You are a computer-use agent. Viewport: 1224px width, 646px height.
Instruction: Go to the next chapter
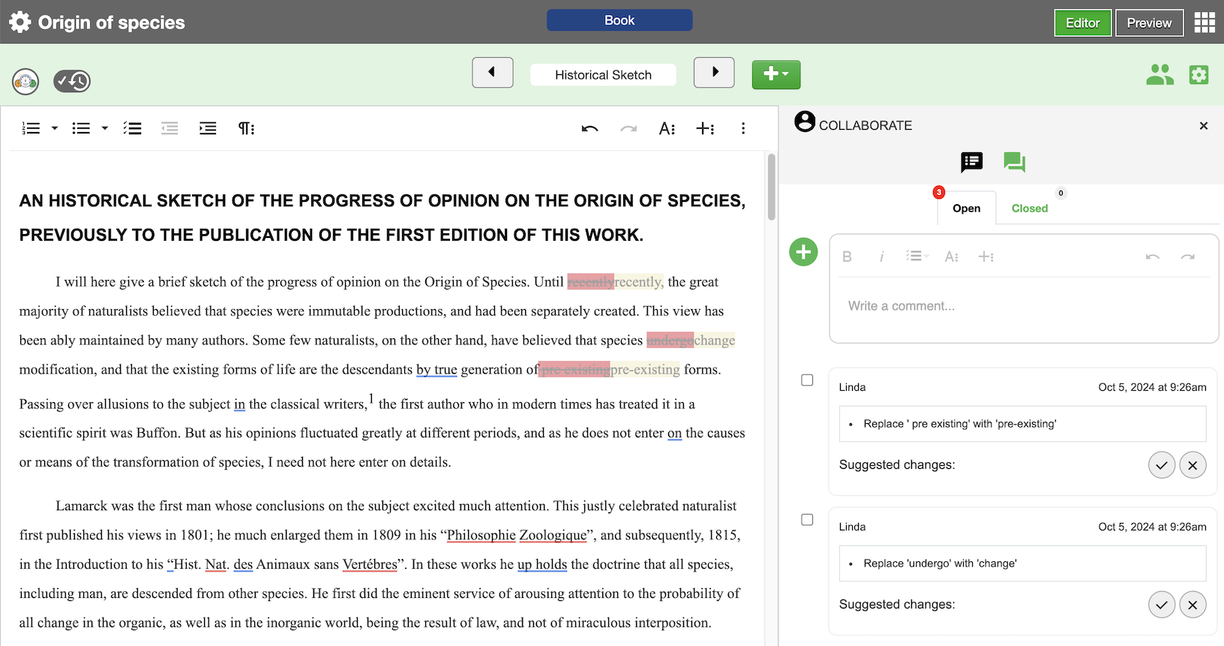click(x=714, y=73)
